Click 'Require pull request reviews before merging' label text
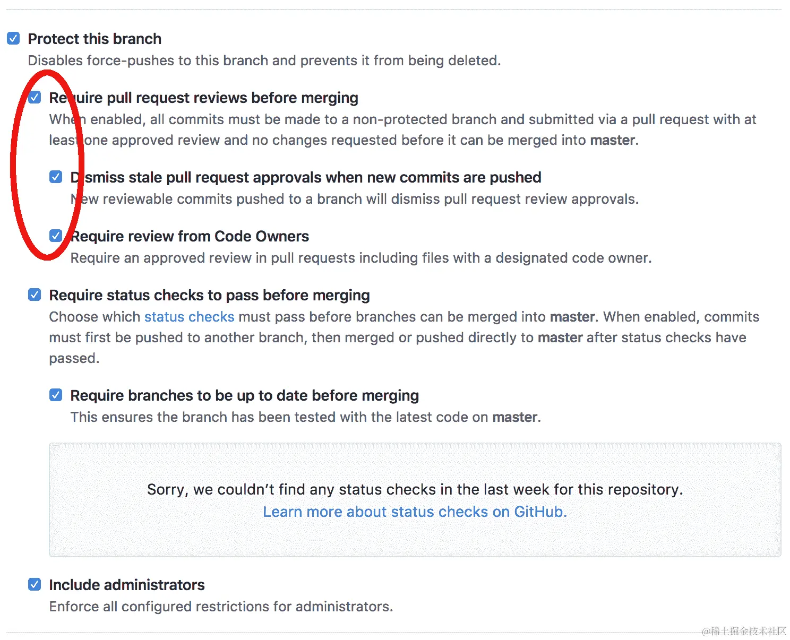The width and height of the screenshot is (790, 640). 204,98
